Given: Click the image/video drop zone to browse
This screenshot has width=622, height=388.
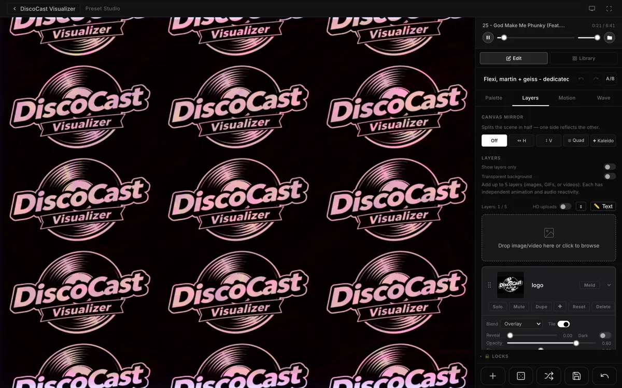Looking at the screenshot, I should 548,238.
